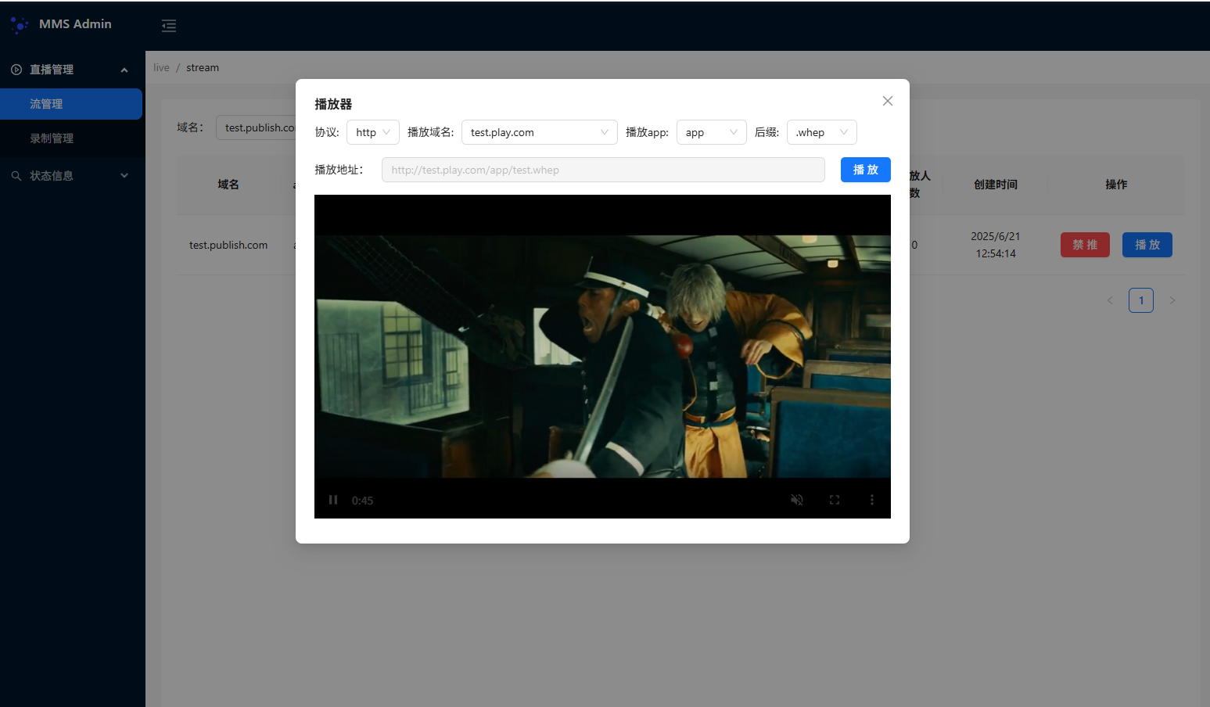Image resolution: width=1210 pixels, height=707 pixels.
Task: Pause the video playback
Action: (x=333, y=500)
